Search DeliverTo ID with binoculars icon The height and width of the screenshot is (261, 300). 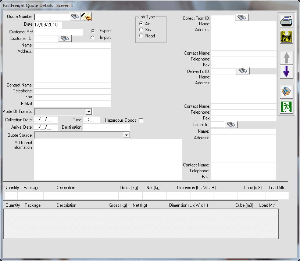pos(243,71)
